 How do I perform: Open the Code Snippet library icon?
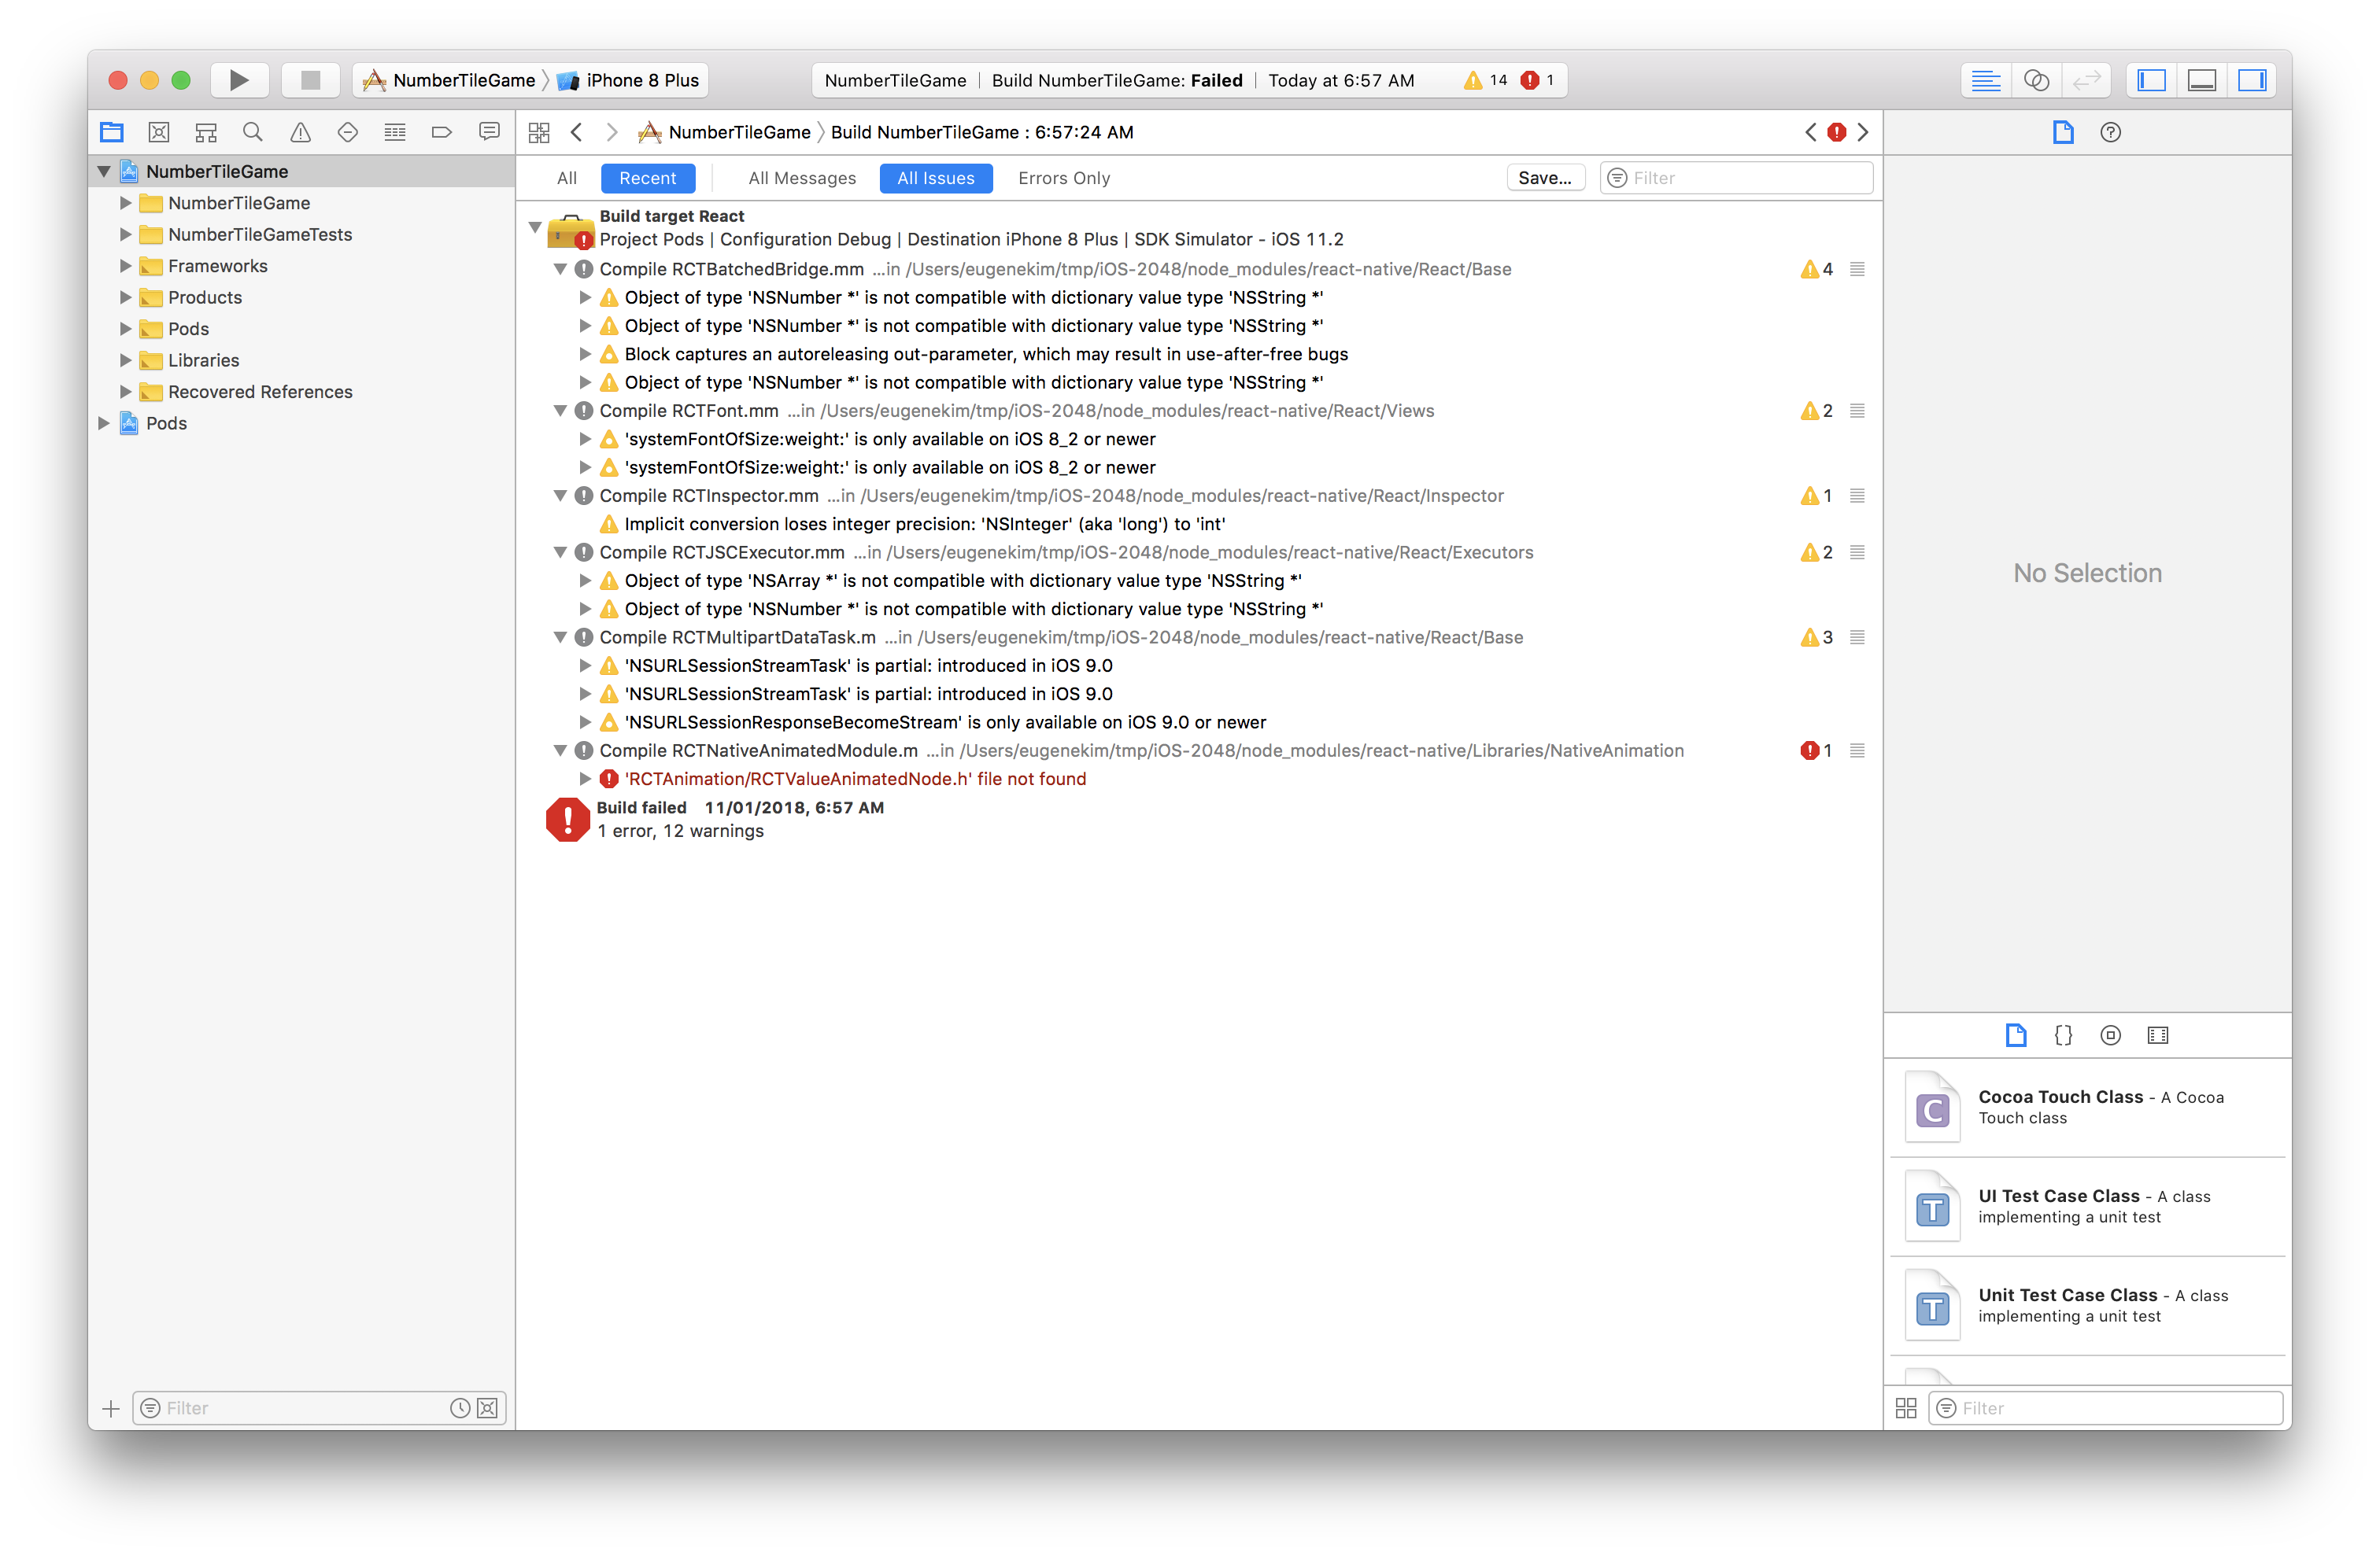tap(2063, 1035)
